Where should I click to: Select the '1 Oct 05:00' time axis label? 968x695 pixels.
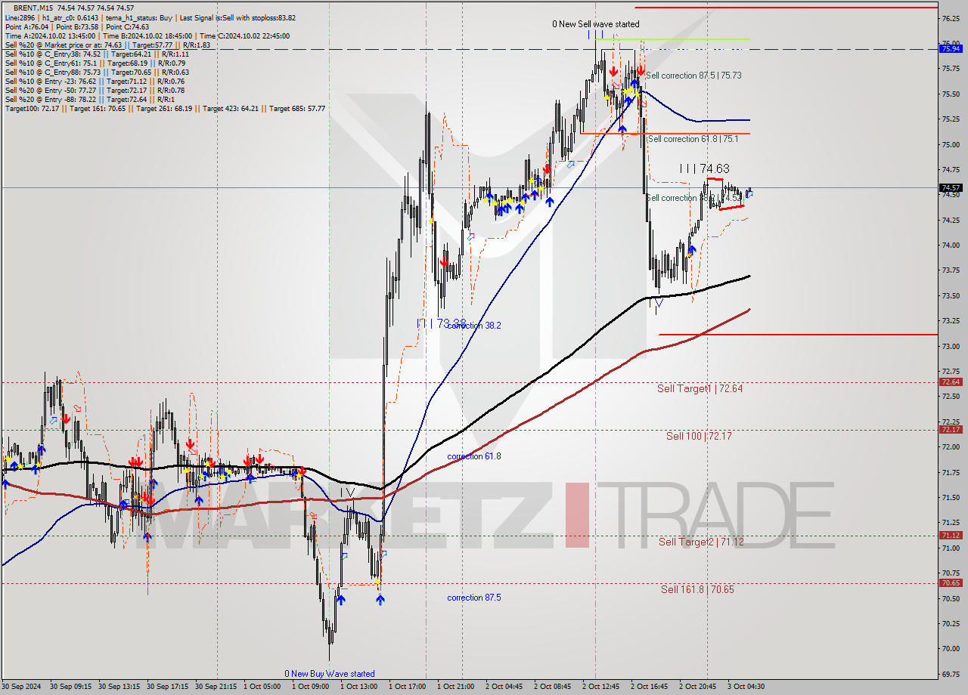[262, 687]
